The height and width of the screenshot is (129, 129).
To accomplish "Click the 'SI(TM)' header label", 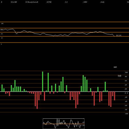I will (49, 2).
